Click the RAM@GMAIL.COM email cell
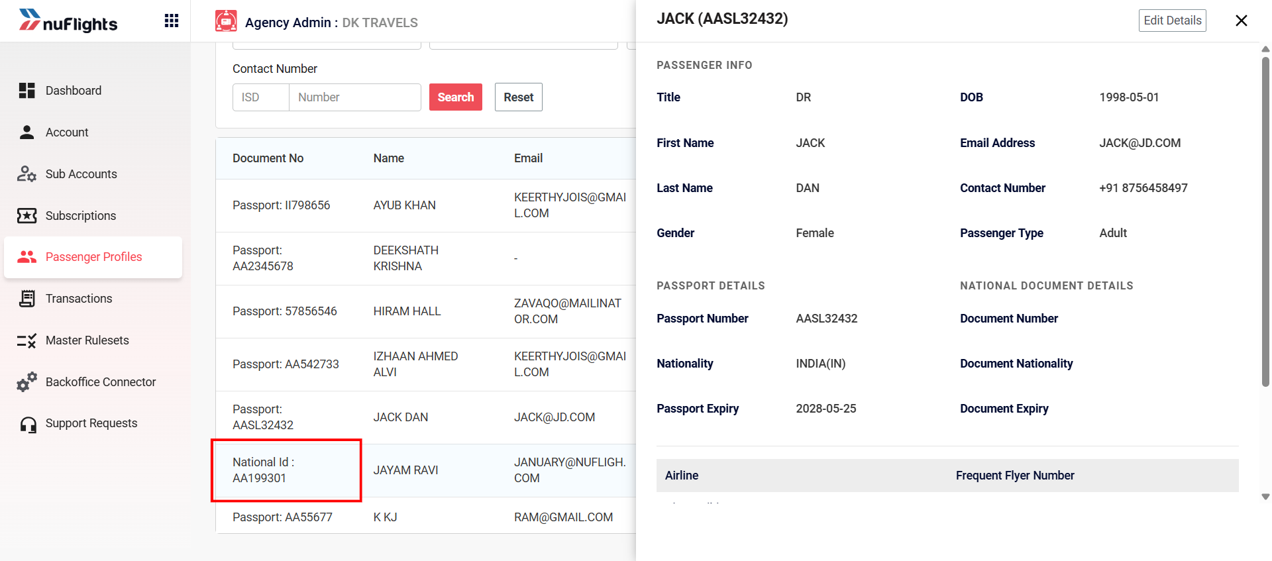1272x561 pixels. 564,517
